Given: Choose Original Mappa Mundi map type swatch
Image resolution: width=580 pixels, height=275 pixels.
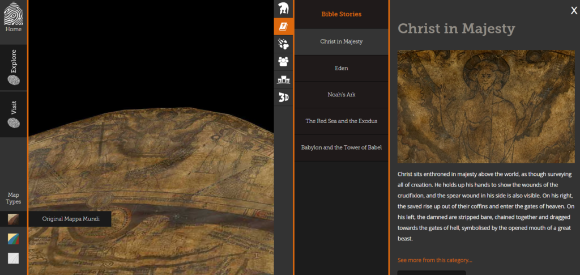Looking at the screenshot, I should [14, 219].
